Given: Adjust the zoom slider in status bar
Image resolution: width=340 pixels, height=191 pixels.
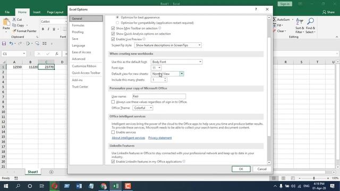Looking at the screenshot, I should click(313, 178).
